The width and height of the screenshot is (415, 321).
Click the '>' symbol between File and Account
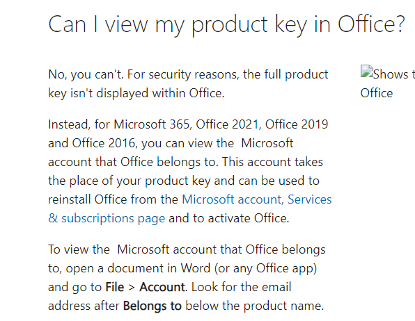pyautogui.click(x=132, y=288)
